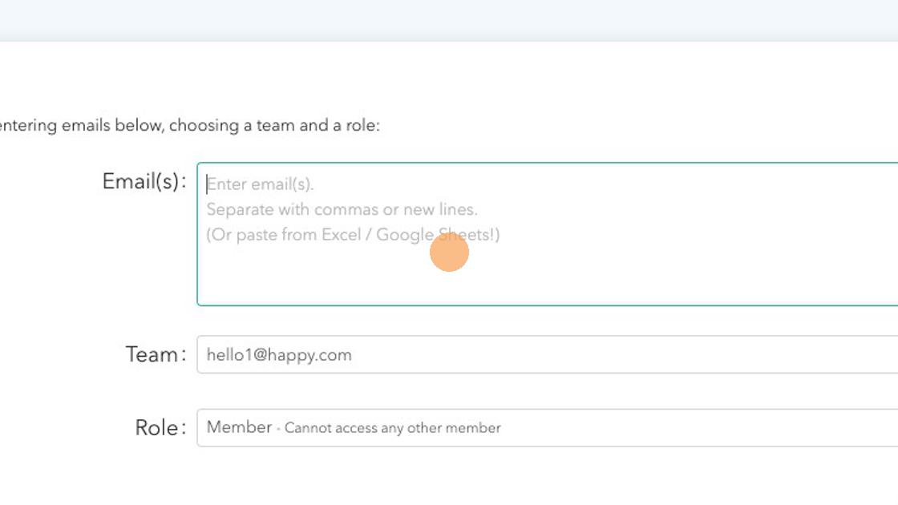Click the instruction text about entering emails
The width and height of the screenshot is (898, 505).
[189, 126]
